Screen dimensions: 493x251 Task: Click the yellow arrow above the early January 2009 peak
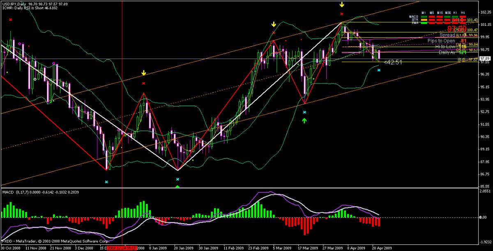click(x=143, y=73)
